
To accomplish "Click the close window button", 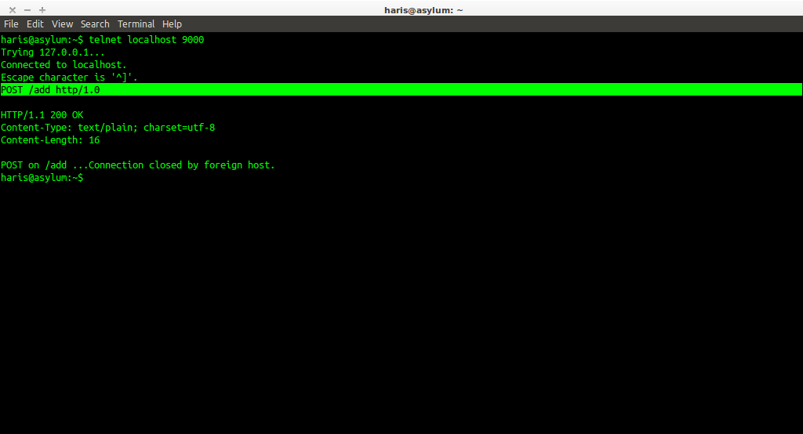I will point(13,9).
